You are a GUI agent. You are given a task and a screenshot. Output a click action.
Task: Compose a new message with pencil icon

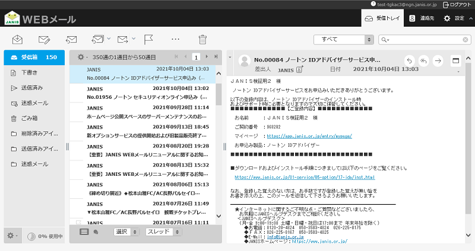click(44, 39)
